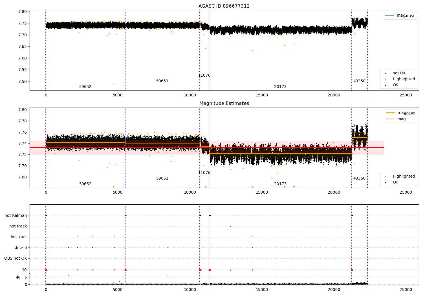Click the 7.78 y-tick in Magnitude Estimates
The width and height of the screenshot is (423, 296).
coord(23,121)
